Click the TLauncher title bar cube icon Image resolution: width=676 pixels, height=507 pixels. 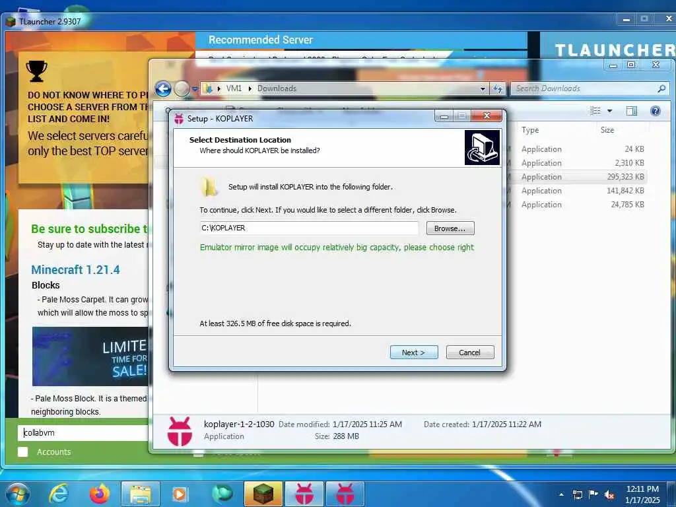(11, 21)
